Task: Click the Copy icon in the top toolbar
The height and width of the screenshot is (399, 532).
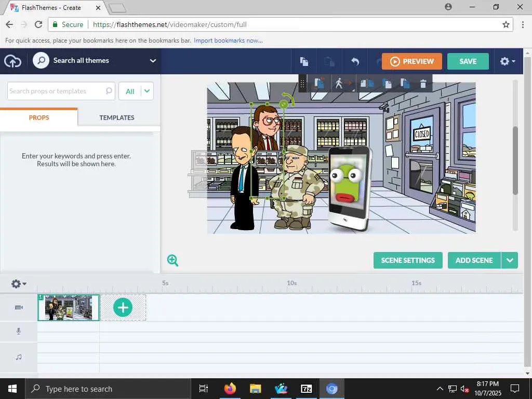Action: point(304,61)
